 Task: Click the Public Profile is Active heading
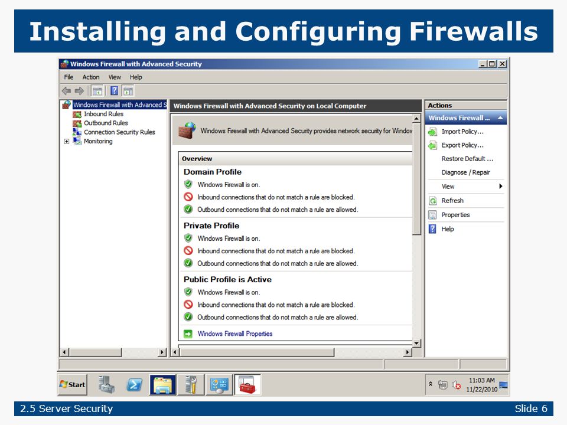coord(227,279)
